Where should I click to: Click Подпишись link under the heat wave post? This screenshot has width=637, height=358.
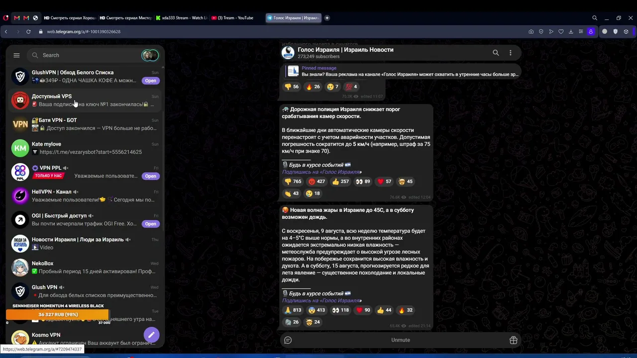321,301
